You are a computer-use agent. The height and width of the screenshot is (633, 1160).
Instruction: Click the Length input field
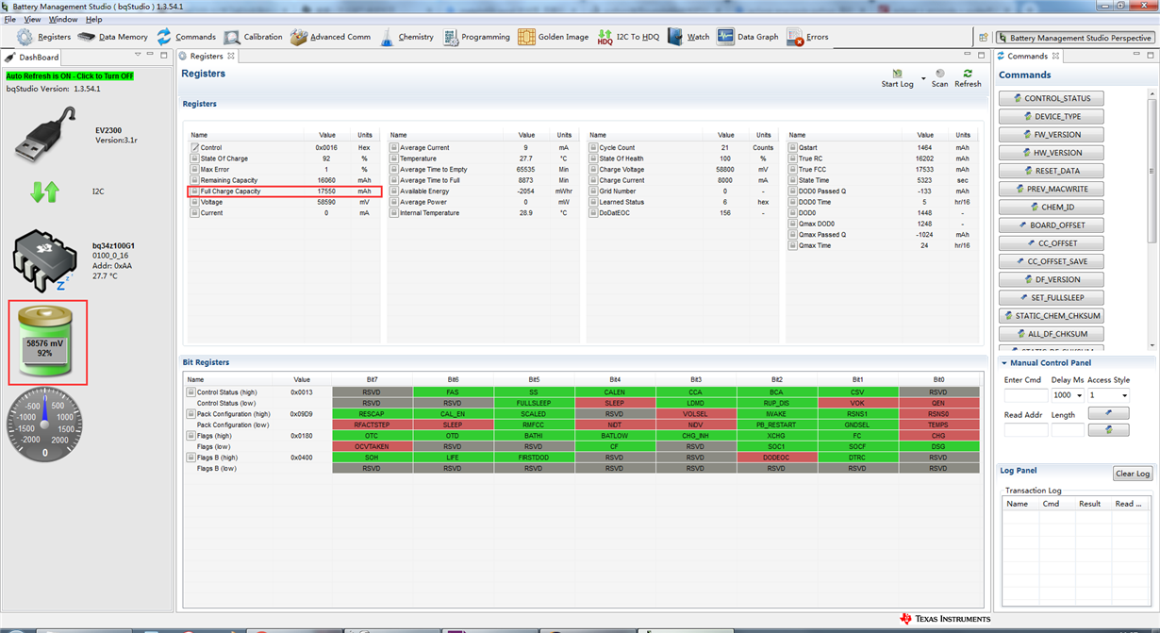coord(1068,429)
